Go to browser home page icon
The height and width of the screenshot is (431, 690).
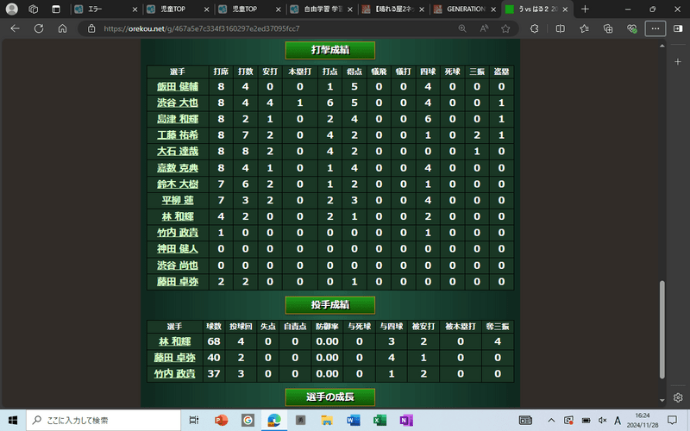[62, 28]
